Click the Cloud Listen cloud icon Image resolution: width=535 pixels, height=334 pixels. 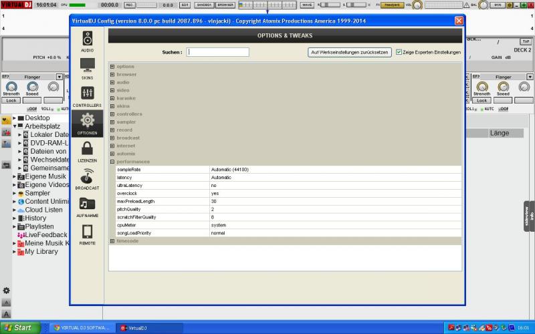21,210
